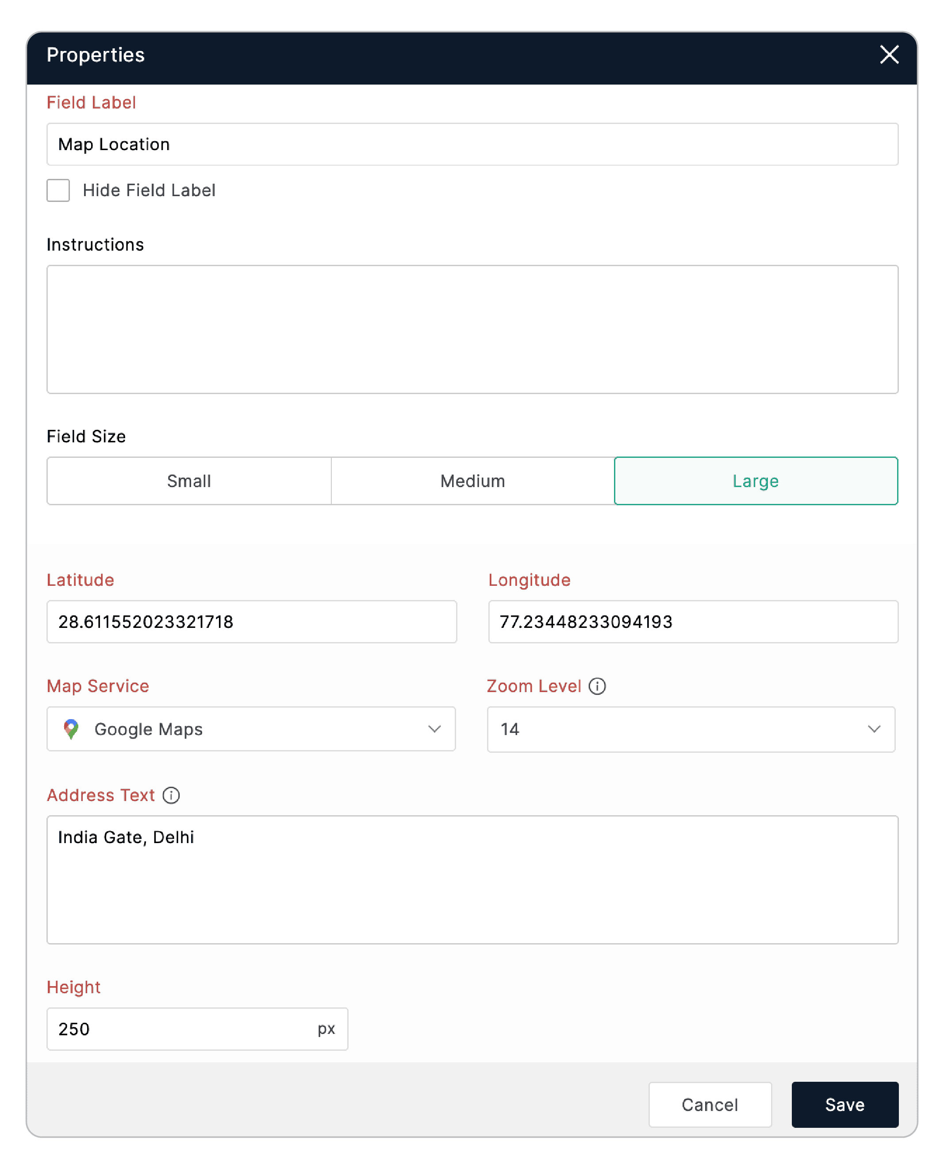Click the Cancel button
Viewport: 944px width, 1169px height.
point(710,1105)
